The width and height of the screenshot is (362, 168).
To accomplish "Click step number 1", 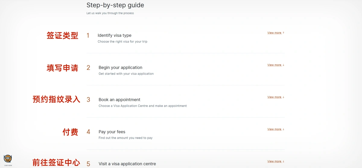I will [x=88, y=35].
